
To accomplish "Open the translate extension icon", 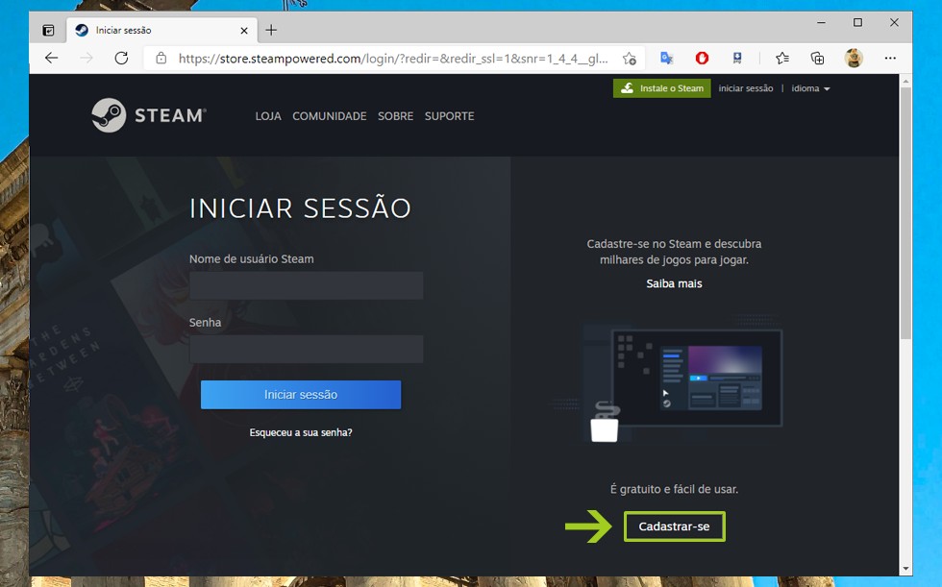I will click(x=666, y=59).
